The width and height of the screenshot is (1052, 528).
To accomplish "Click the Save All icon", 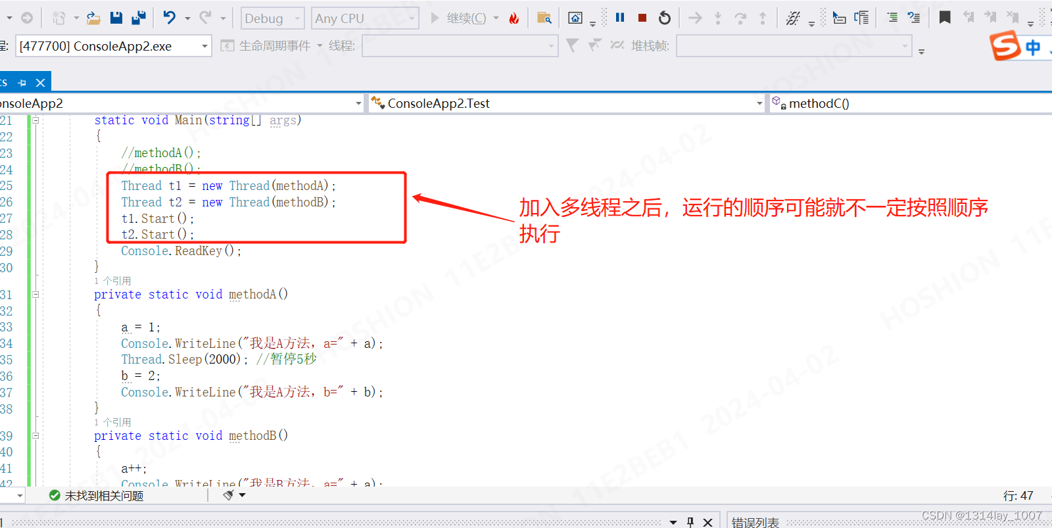I will click(138, 18).
